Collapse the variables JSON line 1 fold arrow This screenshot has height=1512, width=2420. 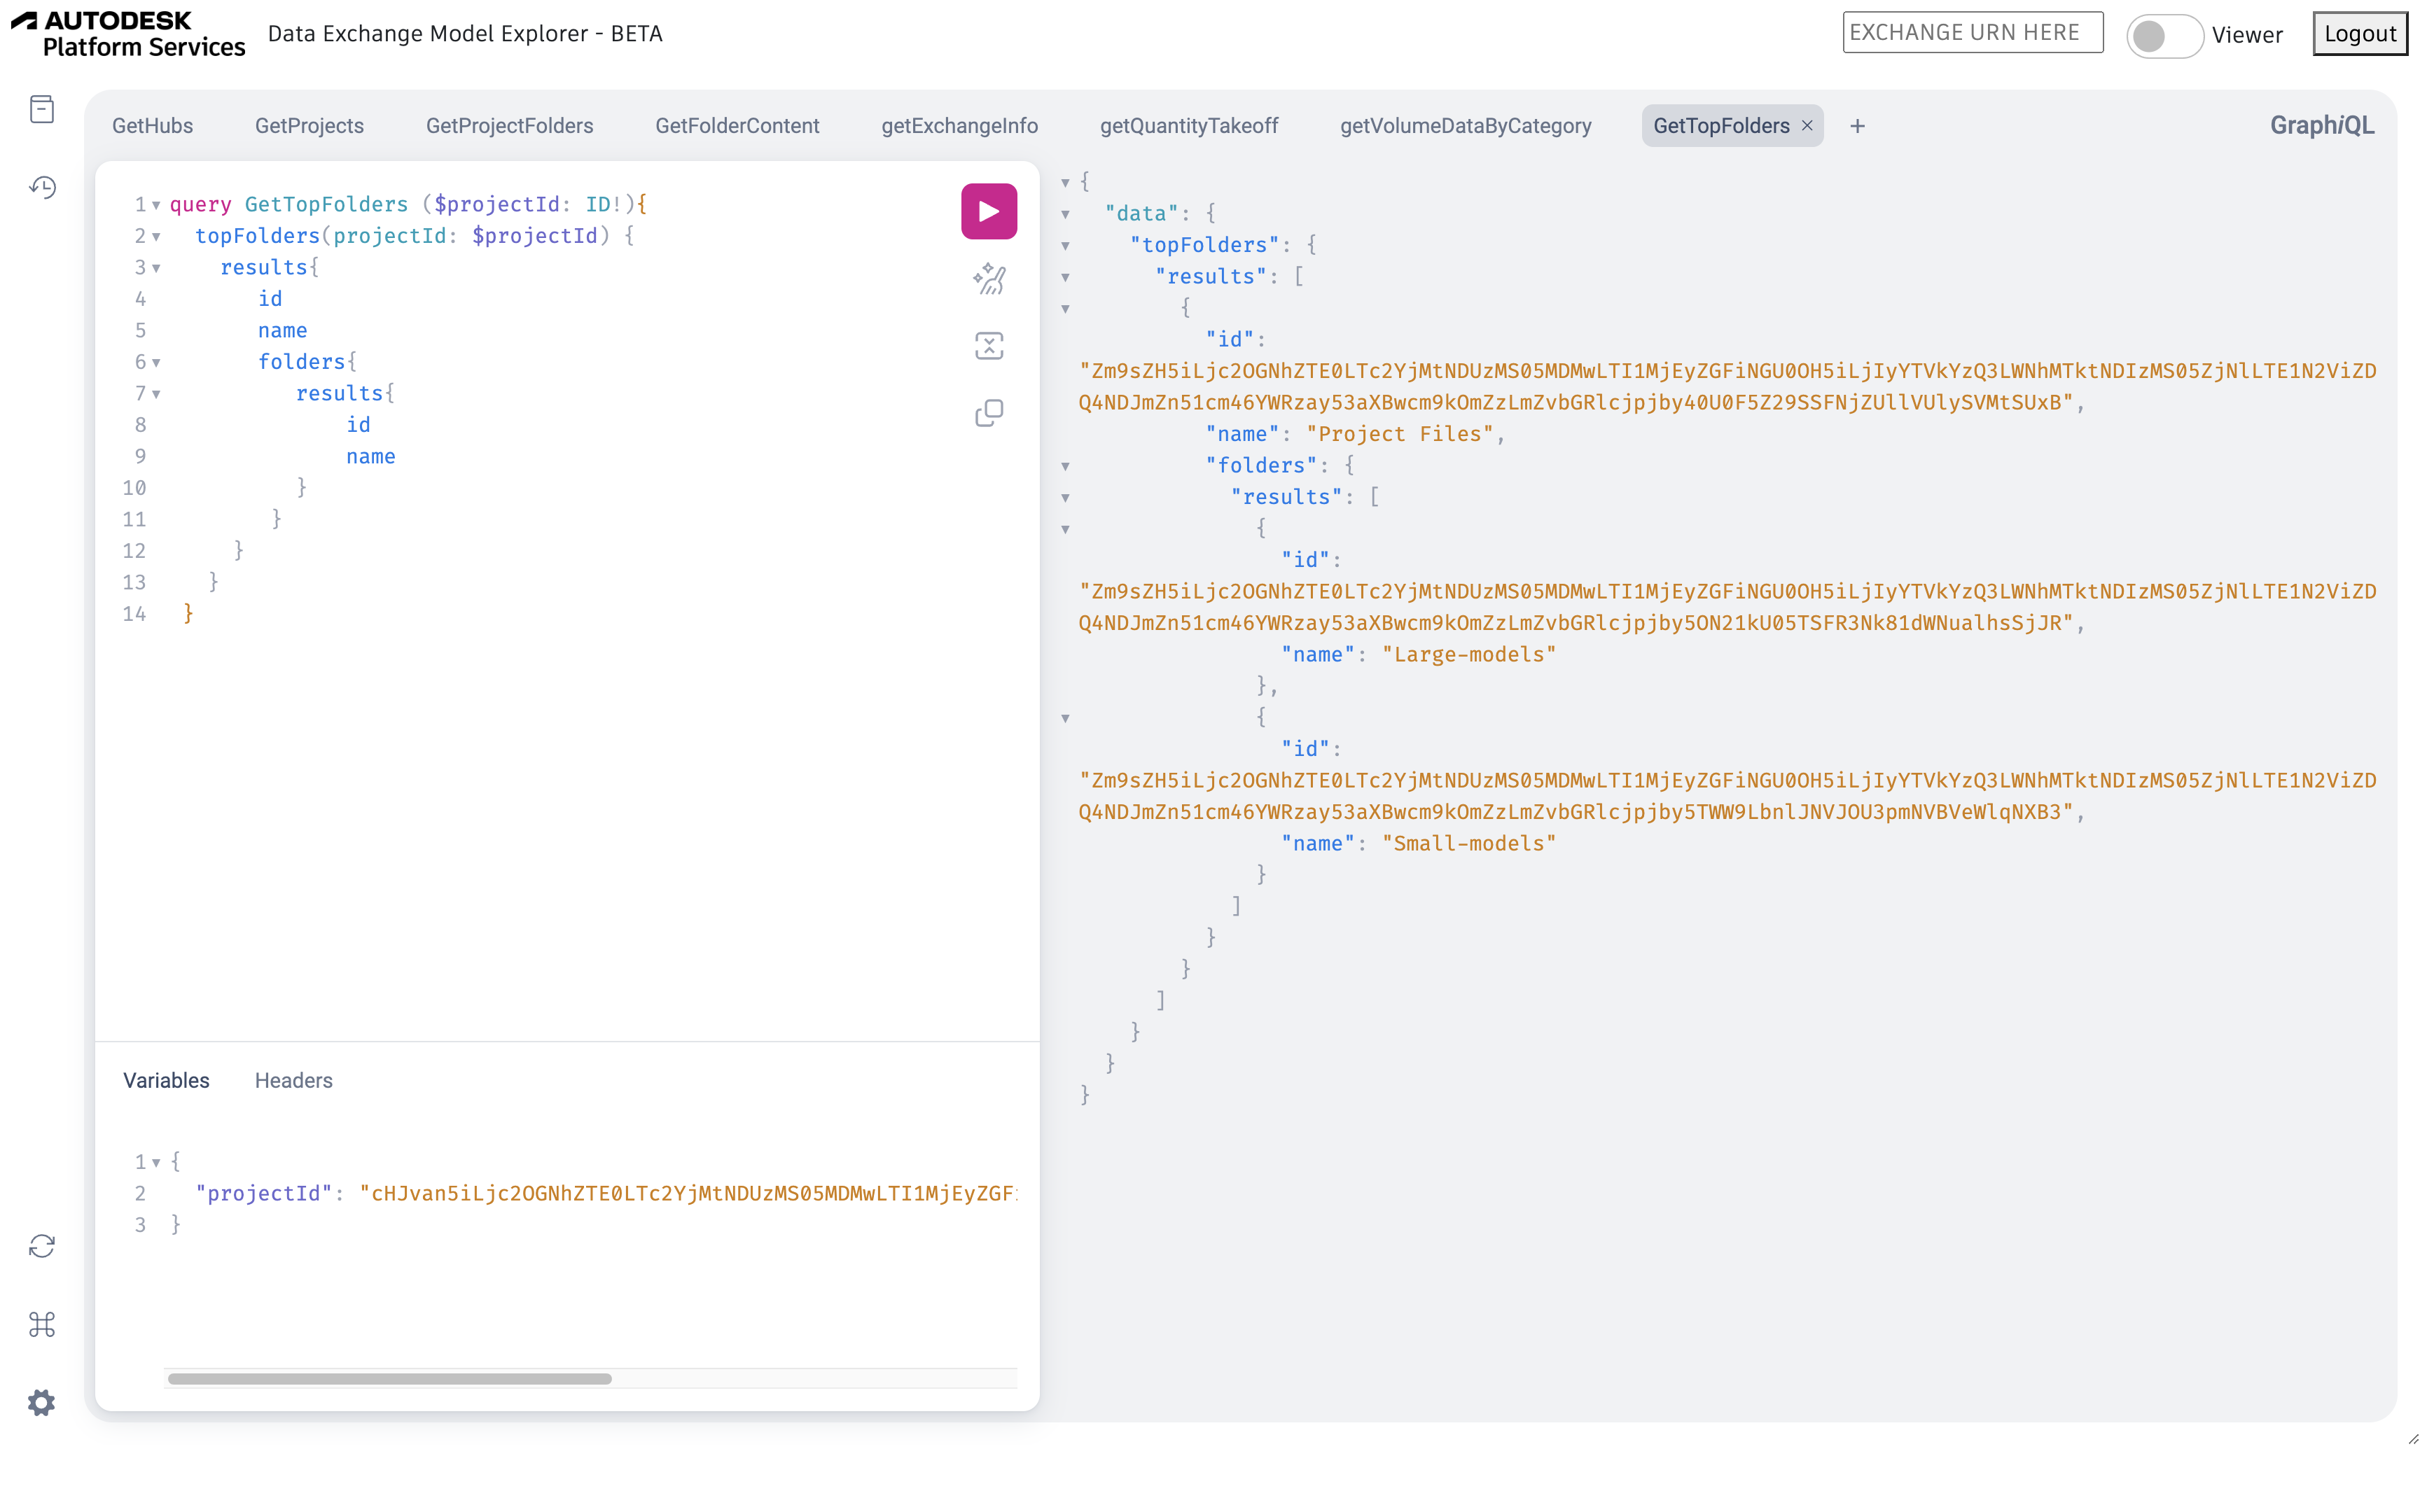click(157, 1162)
